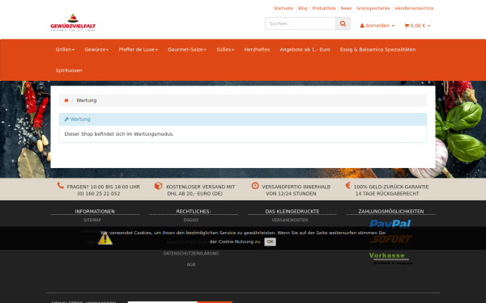Click OK on the cookie notice
This screenshot has width=486, height=303.
pos(270,242)
